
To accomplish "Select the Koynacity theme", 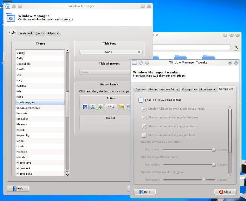I will (40, 135).
